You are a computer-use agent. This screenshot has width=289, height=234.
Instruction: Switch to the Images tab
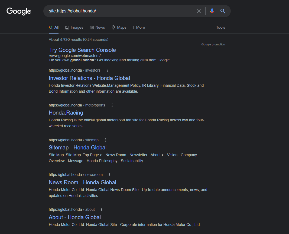(x=74, y=27)
